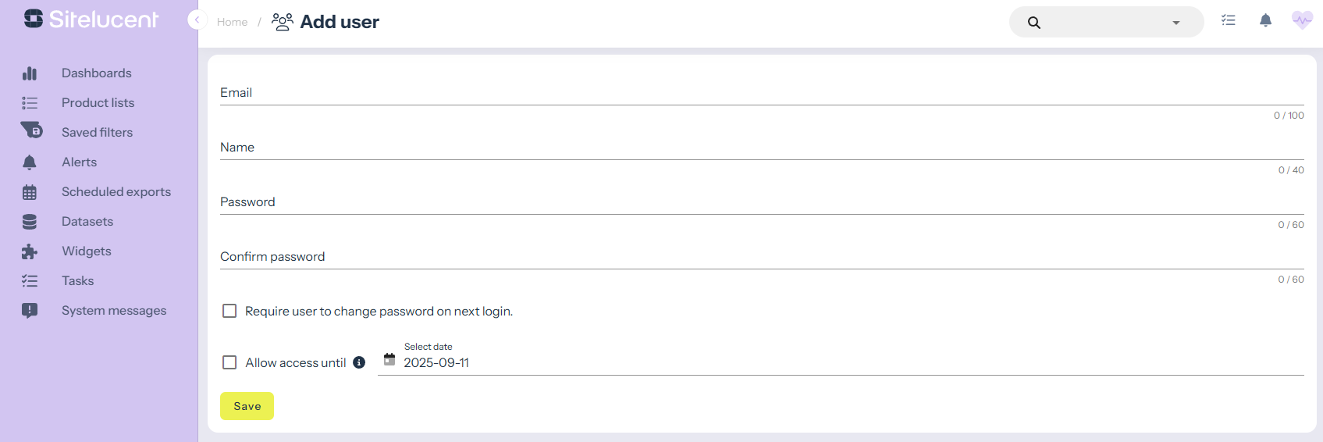
Task: Click the Scheduled exports calendar icon
Action: tap(30, 192)
